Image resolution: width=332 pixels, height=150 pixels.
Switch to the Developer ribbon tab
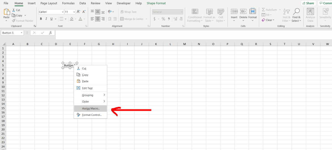click(x=123, y=3)
